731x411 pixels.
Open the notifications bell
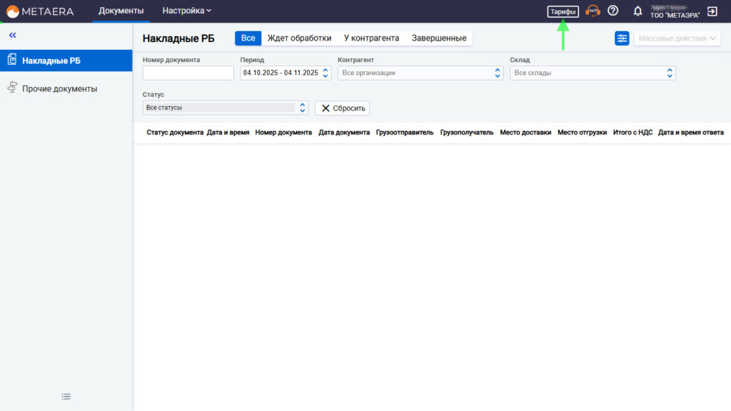pos(637,11)
